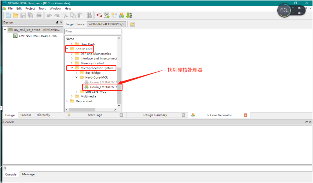Open the Project menu

click(x=30, y=8)
